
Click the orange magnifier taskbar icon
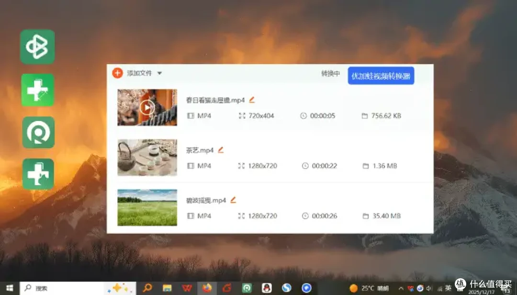click(x=147, y=288)
